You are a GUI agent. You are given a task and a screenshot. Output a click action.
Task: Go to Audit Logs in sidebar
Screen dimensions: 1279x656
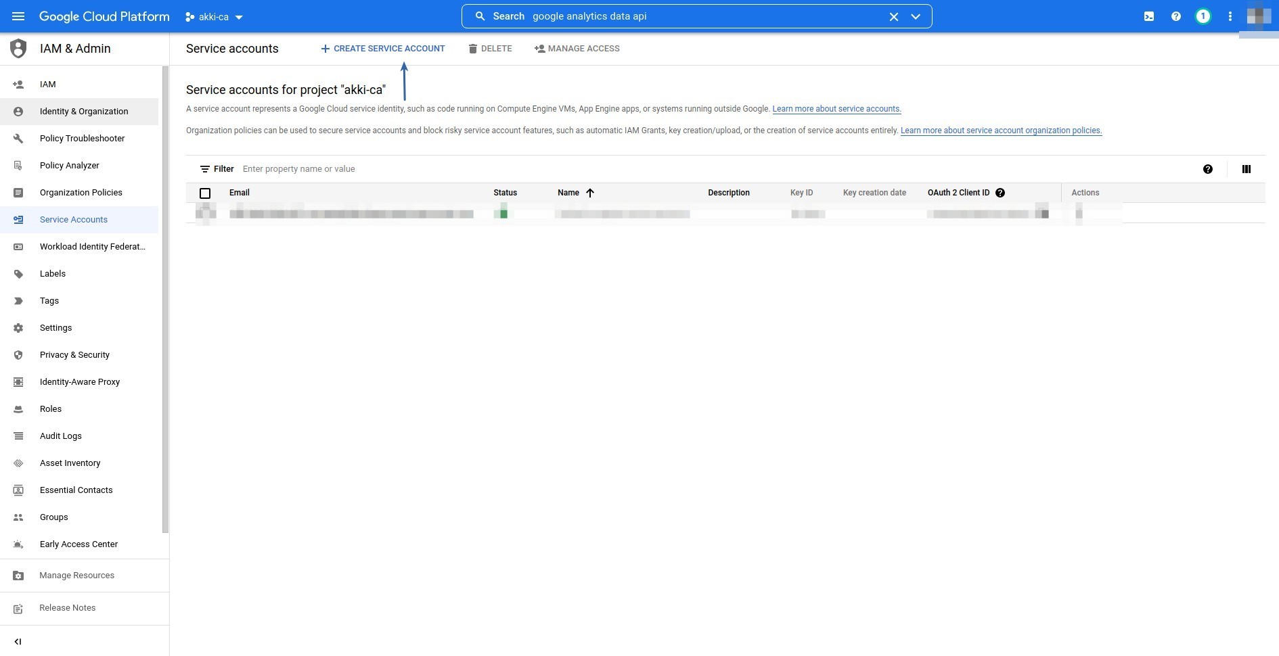pos(60,436)
